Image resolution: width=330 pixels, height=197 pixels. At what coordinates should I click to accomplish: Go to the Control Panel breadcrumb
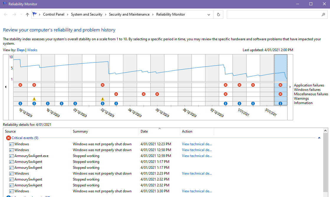pyautogui.click(x=54, y=14)
